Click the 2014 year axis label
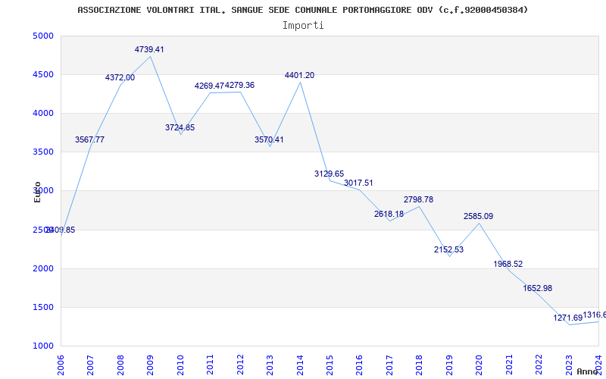The width and height of the screenshot is (606, 379). [300, 365]
